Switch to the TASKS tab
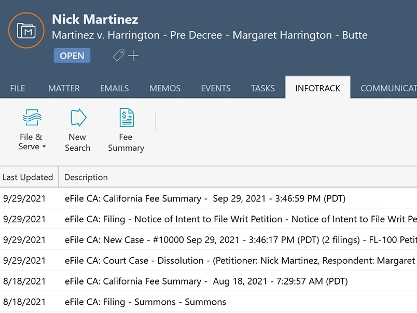The height and width of the screenshot is (313, 417). click(263, 88)
